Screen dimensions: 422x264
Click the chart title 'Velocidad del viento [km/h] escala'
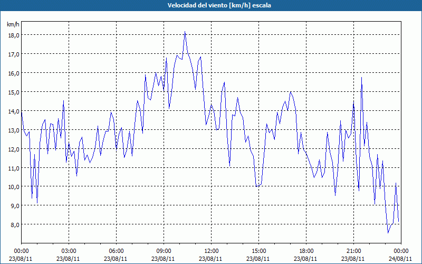coord(219,5)
